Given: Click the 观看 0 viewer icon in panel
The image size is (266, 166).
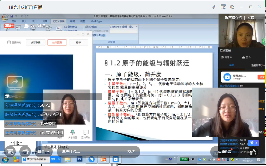Looking at the screenshot, I should (x=222, y=57).
